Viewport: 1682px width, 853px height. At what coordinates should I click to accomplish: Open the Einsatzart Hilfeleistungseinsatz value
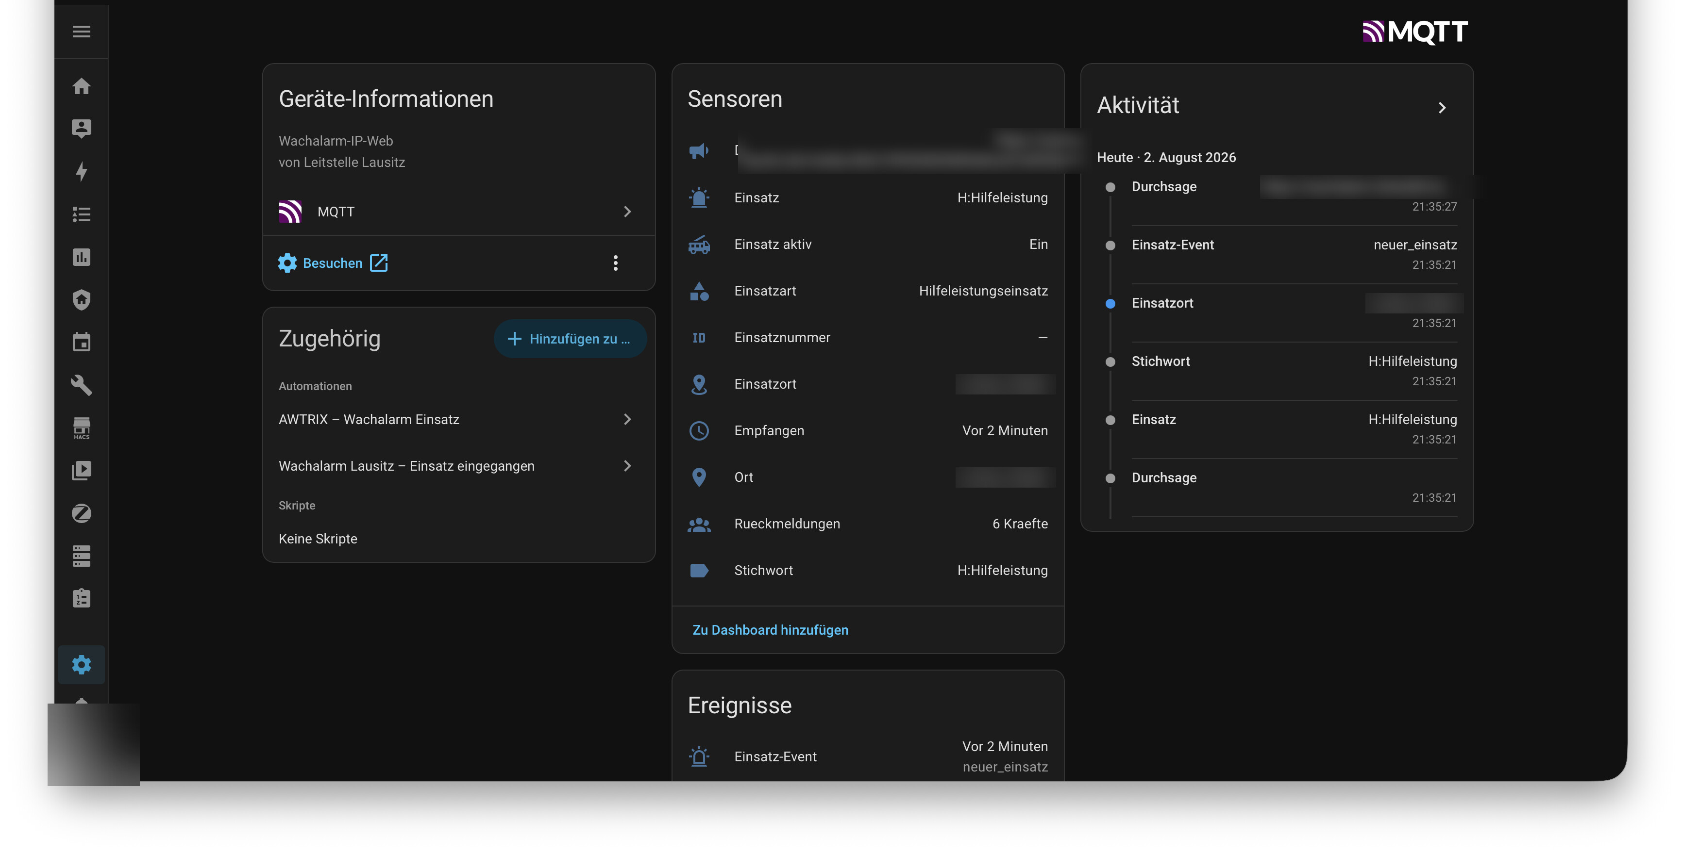983,291
